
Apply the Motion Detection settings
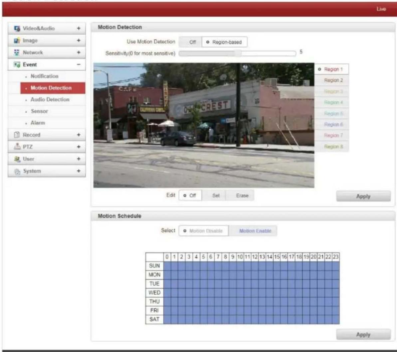(363, 196)
